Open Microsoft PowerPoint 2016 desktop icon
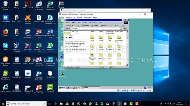Image resolution: width=190 pixels, height=106 pixels. pyautogui.click(x=39, y=89)
